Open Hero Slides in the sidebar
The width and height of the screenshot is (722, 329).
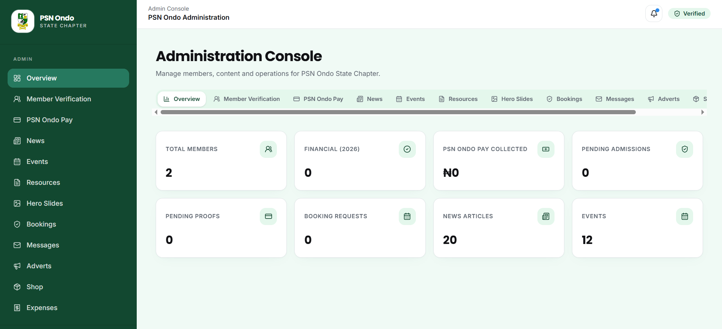point(68,203)
